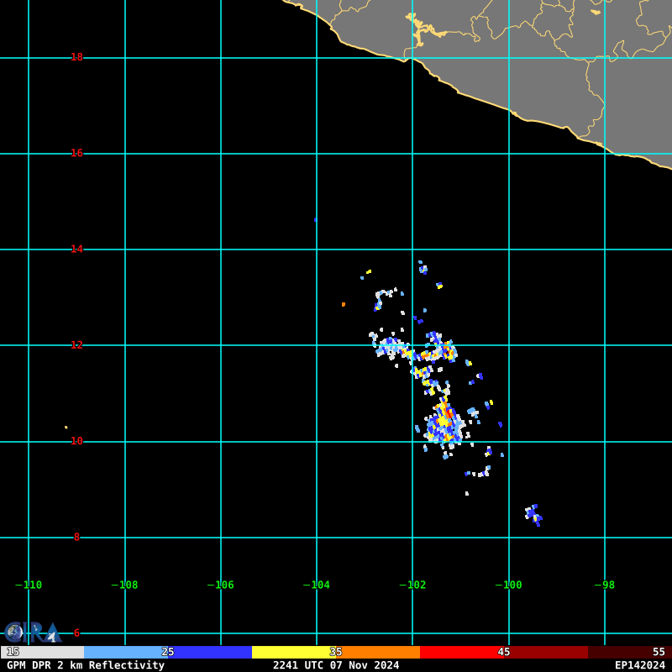Select the latitude 8 label
The height and width of the screenshot is (672, 672).
76,537
